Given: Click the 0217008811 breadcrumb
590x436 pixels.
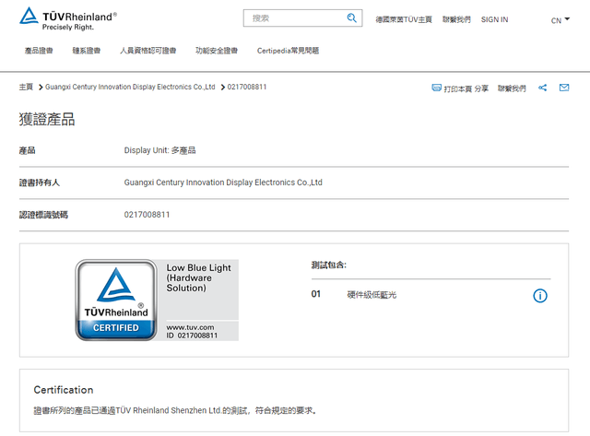Looking at the screenshot, I should click(247, 87).
